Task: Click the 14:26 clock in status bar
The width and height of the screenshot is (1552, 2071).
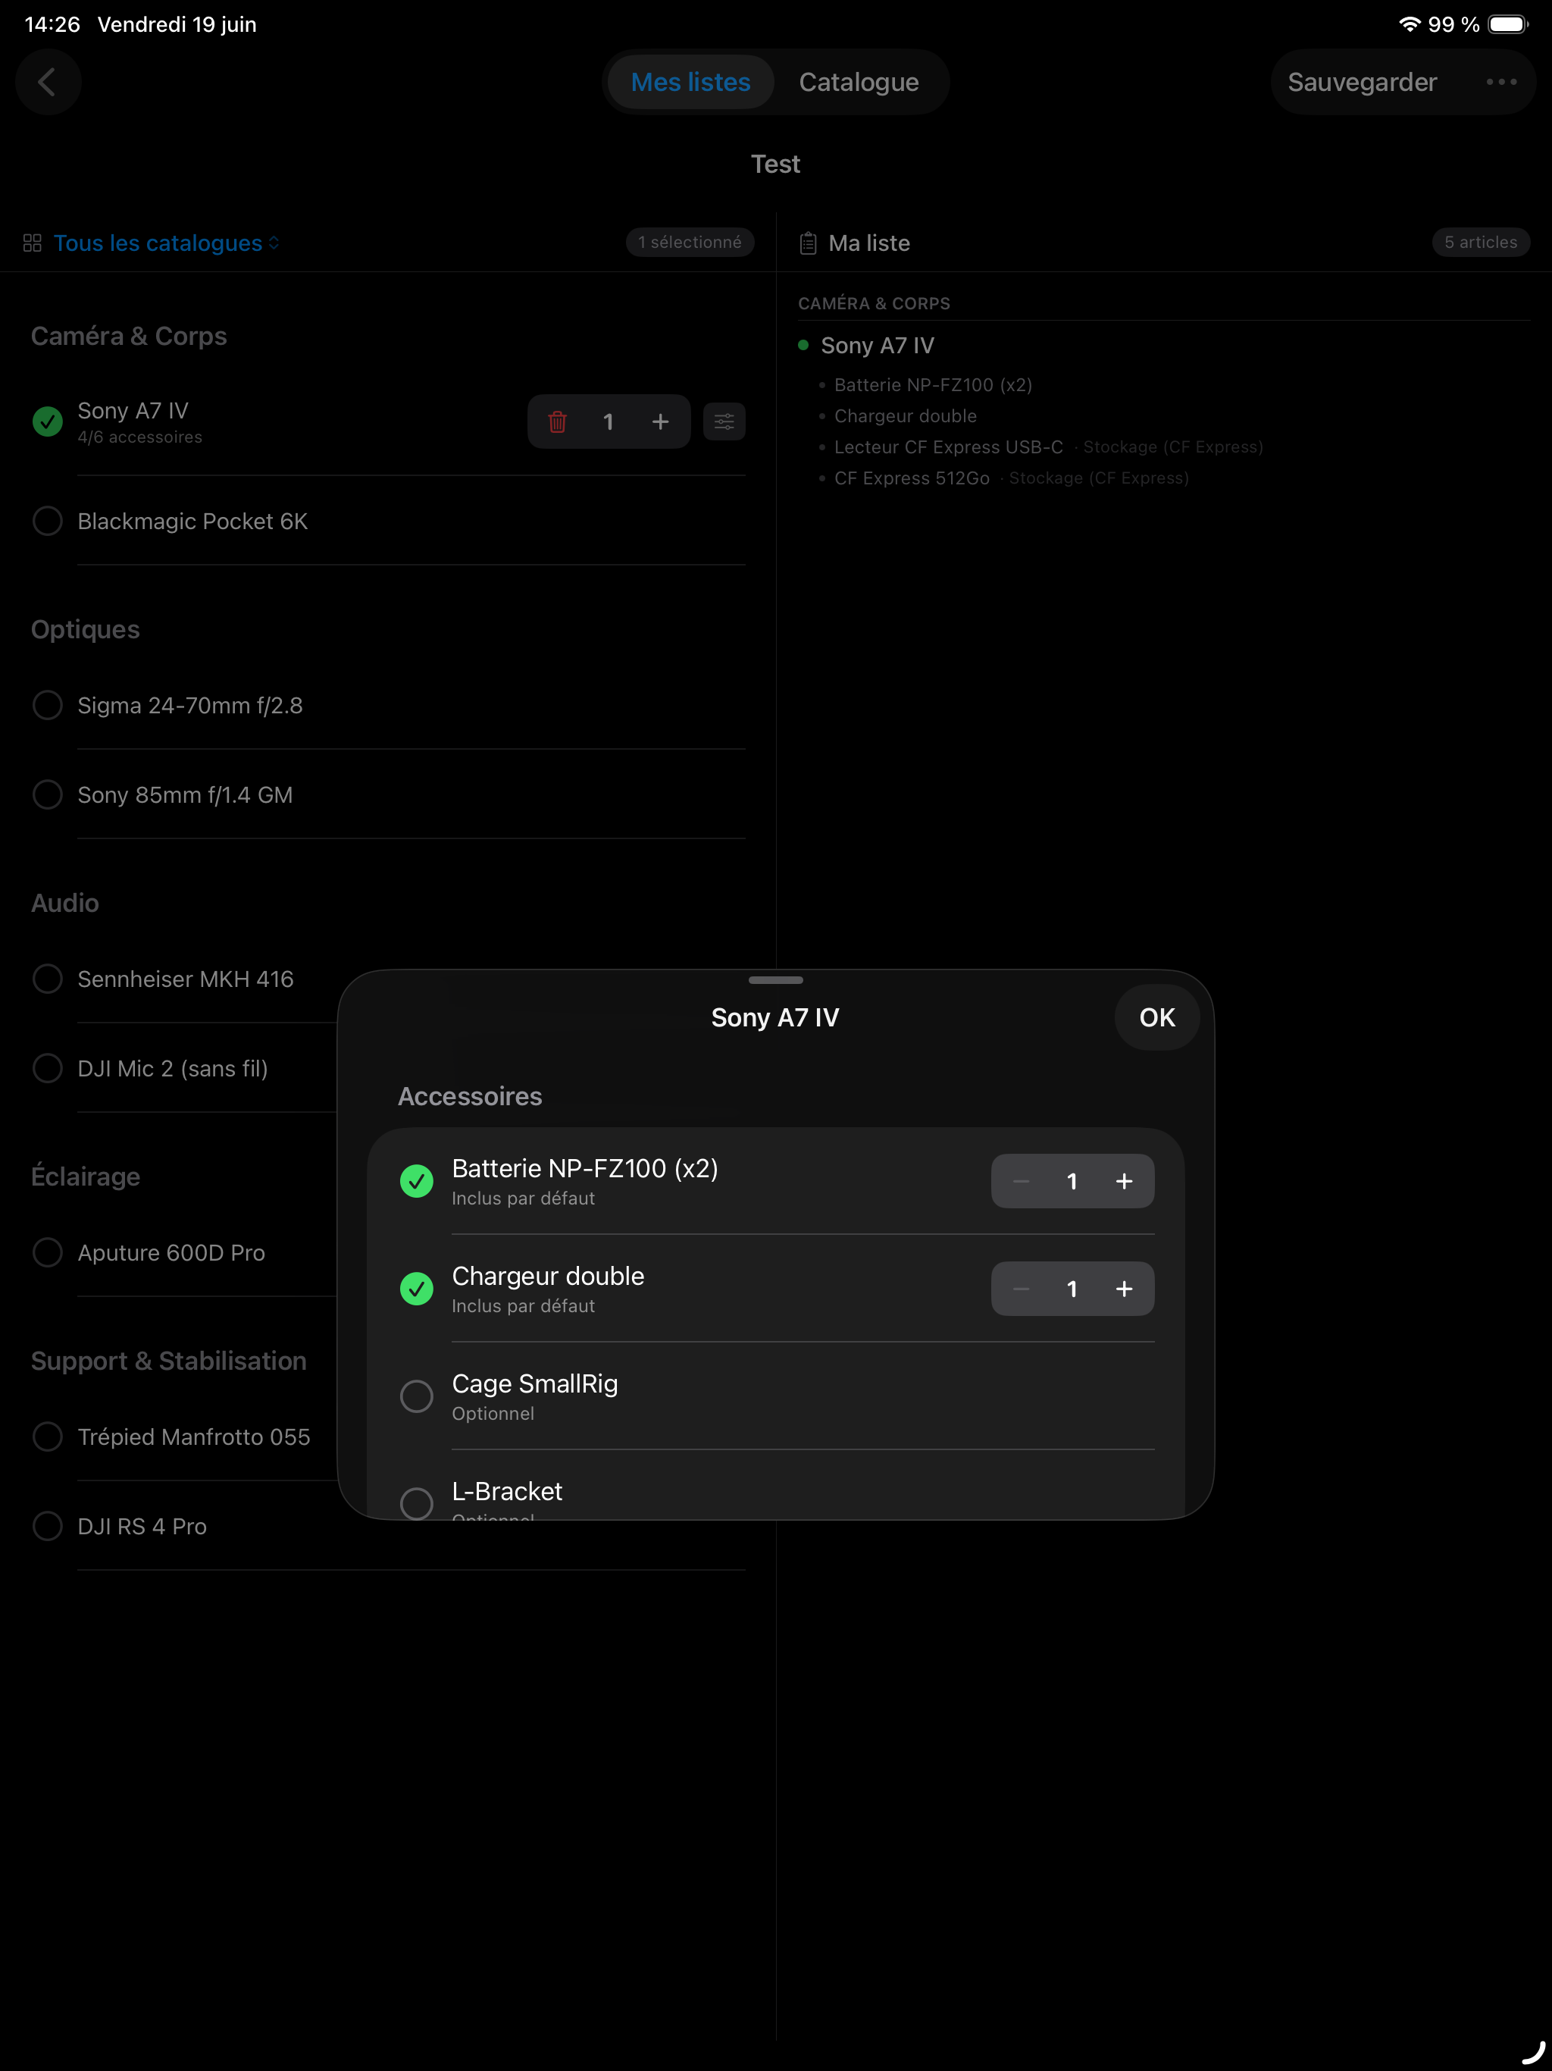Action: click(52, 24)
